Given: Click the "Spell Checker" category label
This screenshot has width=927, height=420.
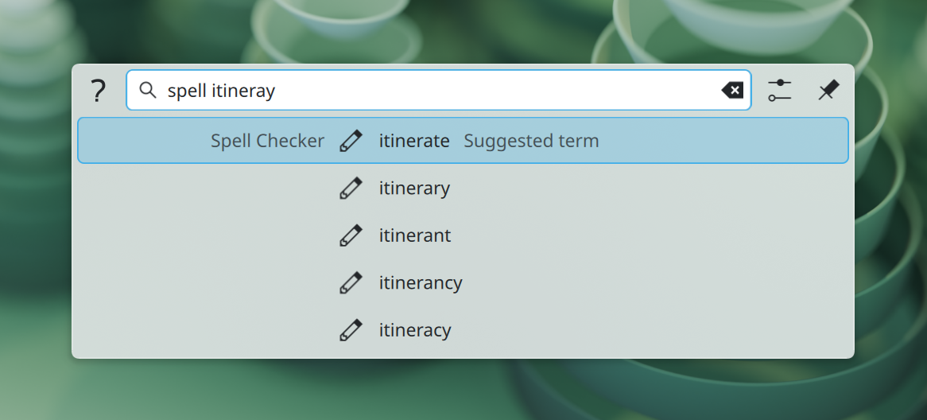Looking at the screenshot, I should click(x=267, y=141).
